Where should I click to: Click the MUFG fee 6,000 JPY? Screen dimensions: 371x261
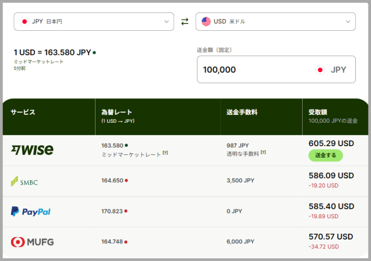[241, 242]
